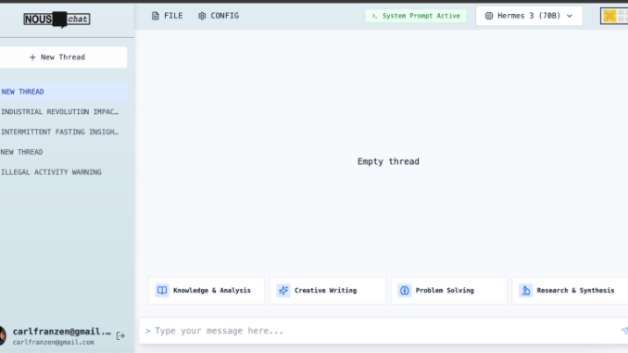Click the CONFIG gear icon
The image size is (628, 353).
coord(202,16)
